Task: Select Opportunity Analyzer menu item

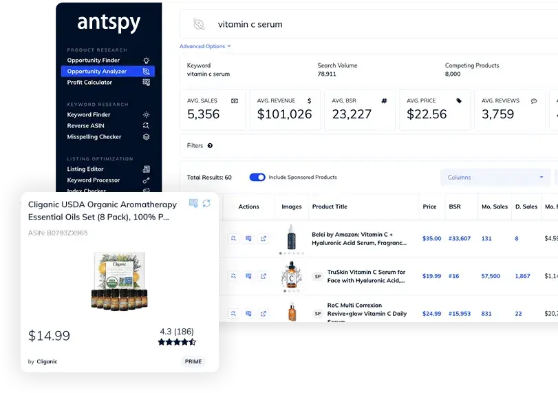Action: click(x=108, y=71)
